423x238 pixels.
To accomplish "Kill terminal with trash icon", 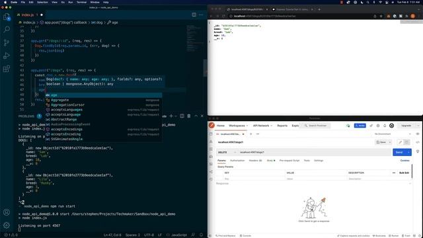I will tap(189, 116).
